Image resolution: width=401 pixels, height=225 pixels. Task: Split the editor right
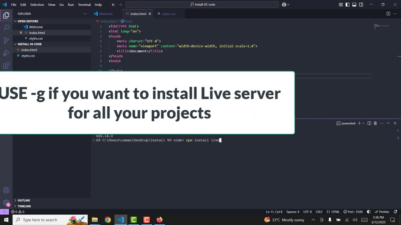(x=388, y=14)
